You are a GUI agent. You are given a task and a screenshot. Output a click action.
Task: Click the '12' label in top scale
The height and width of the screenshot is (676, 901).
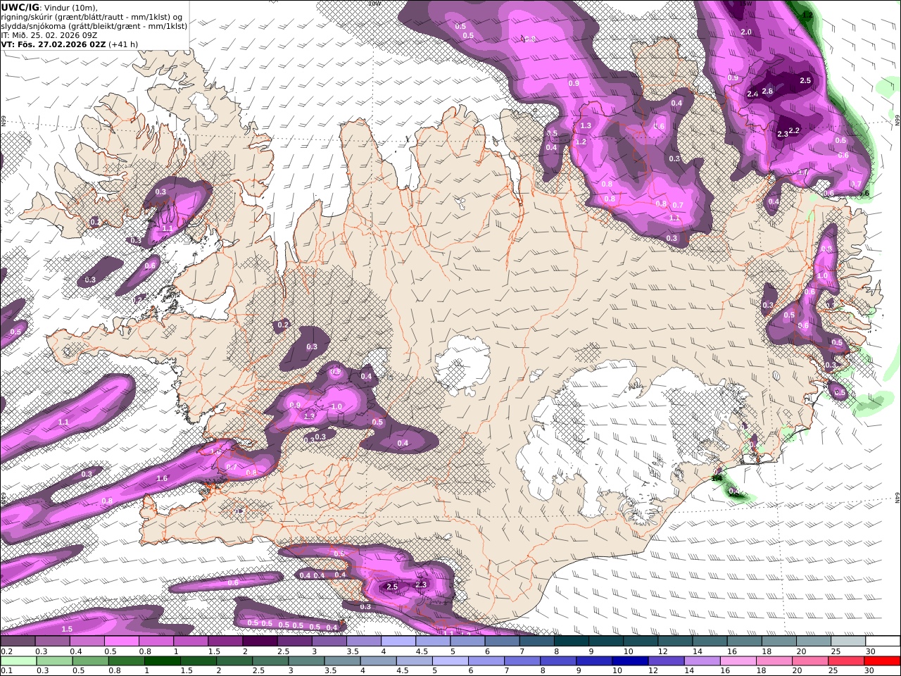[x=662, y=651]
